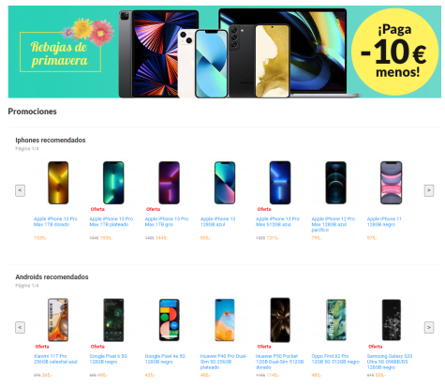Open Apple iPhone 11 128GB negro link
Screen dimensions: 445x387
384,222
